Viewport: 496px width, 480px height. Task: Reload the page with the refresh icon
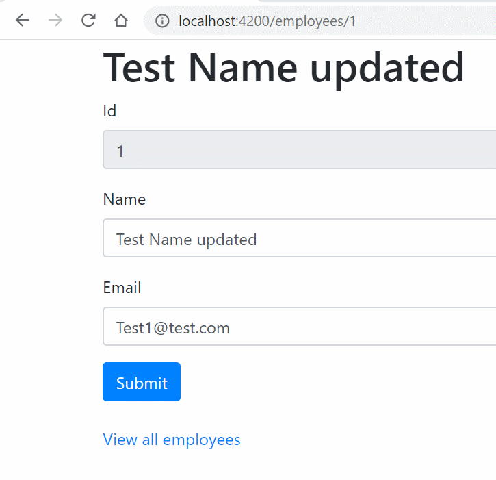coord(88,21)
